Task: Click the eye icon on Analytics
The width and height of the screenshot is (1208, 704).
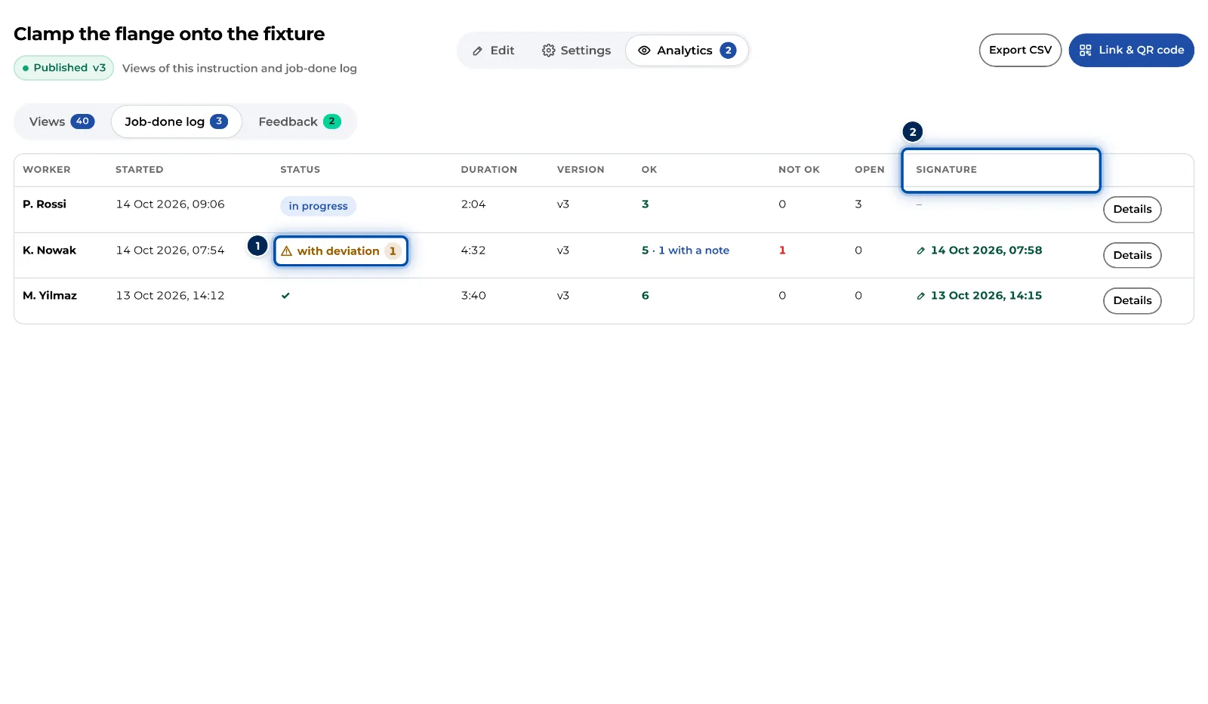Action: pos(644,51)
